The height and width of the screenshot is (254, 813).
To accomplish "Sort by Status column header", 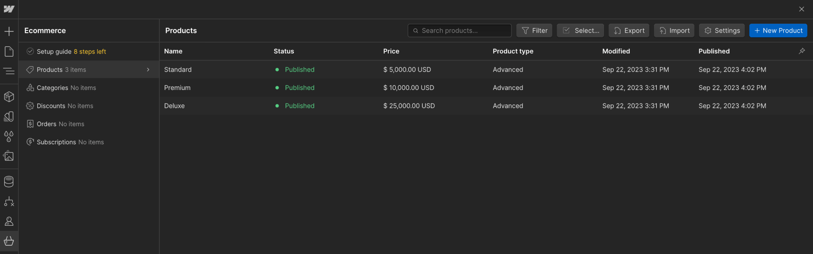I will tap(284, 51).
